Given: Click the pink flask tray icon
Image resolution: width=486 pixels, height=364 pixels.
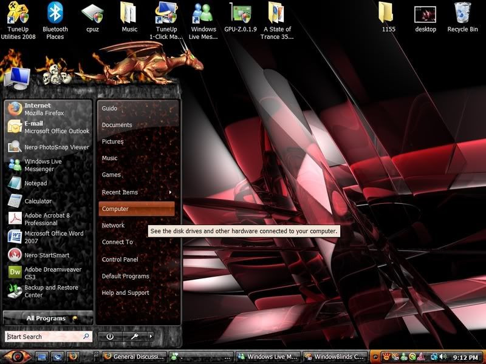Looking at the screenshot, I should (421, 357).
